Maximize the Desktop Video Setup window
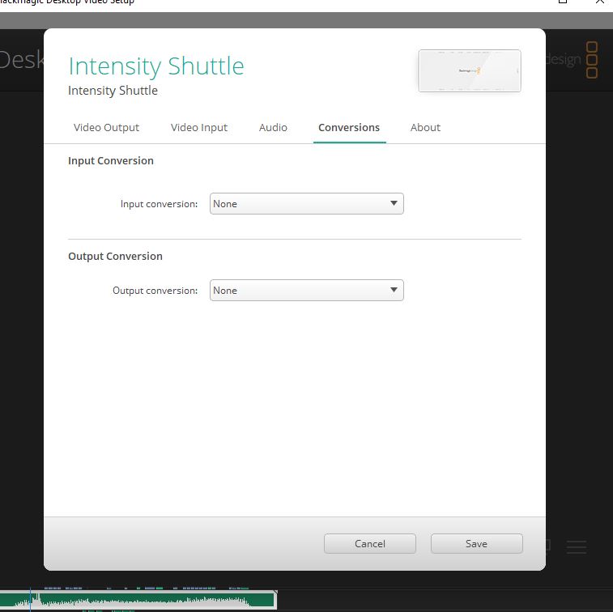The height and width of the screenshot is (612, 613). (563, 2)
